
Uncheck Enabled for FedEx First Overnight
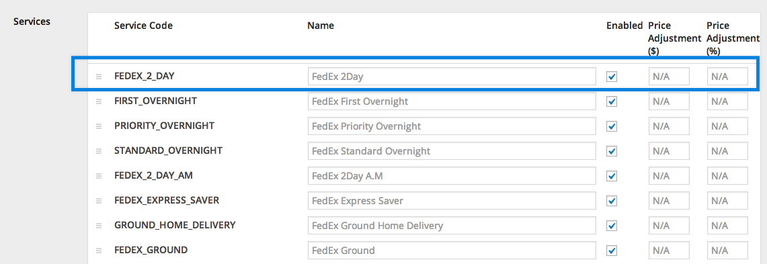click(x=612, y=101)
